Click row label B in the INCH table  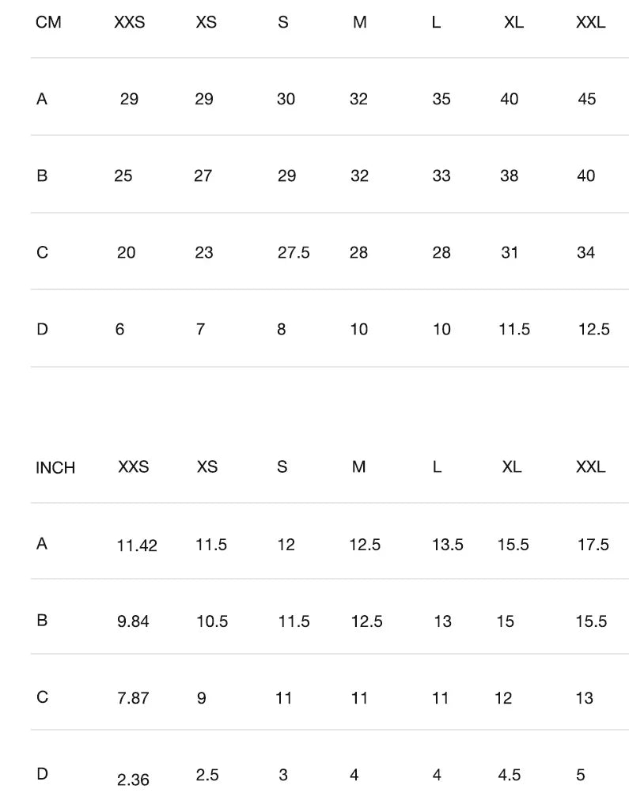point(42,621)
